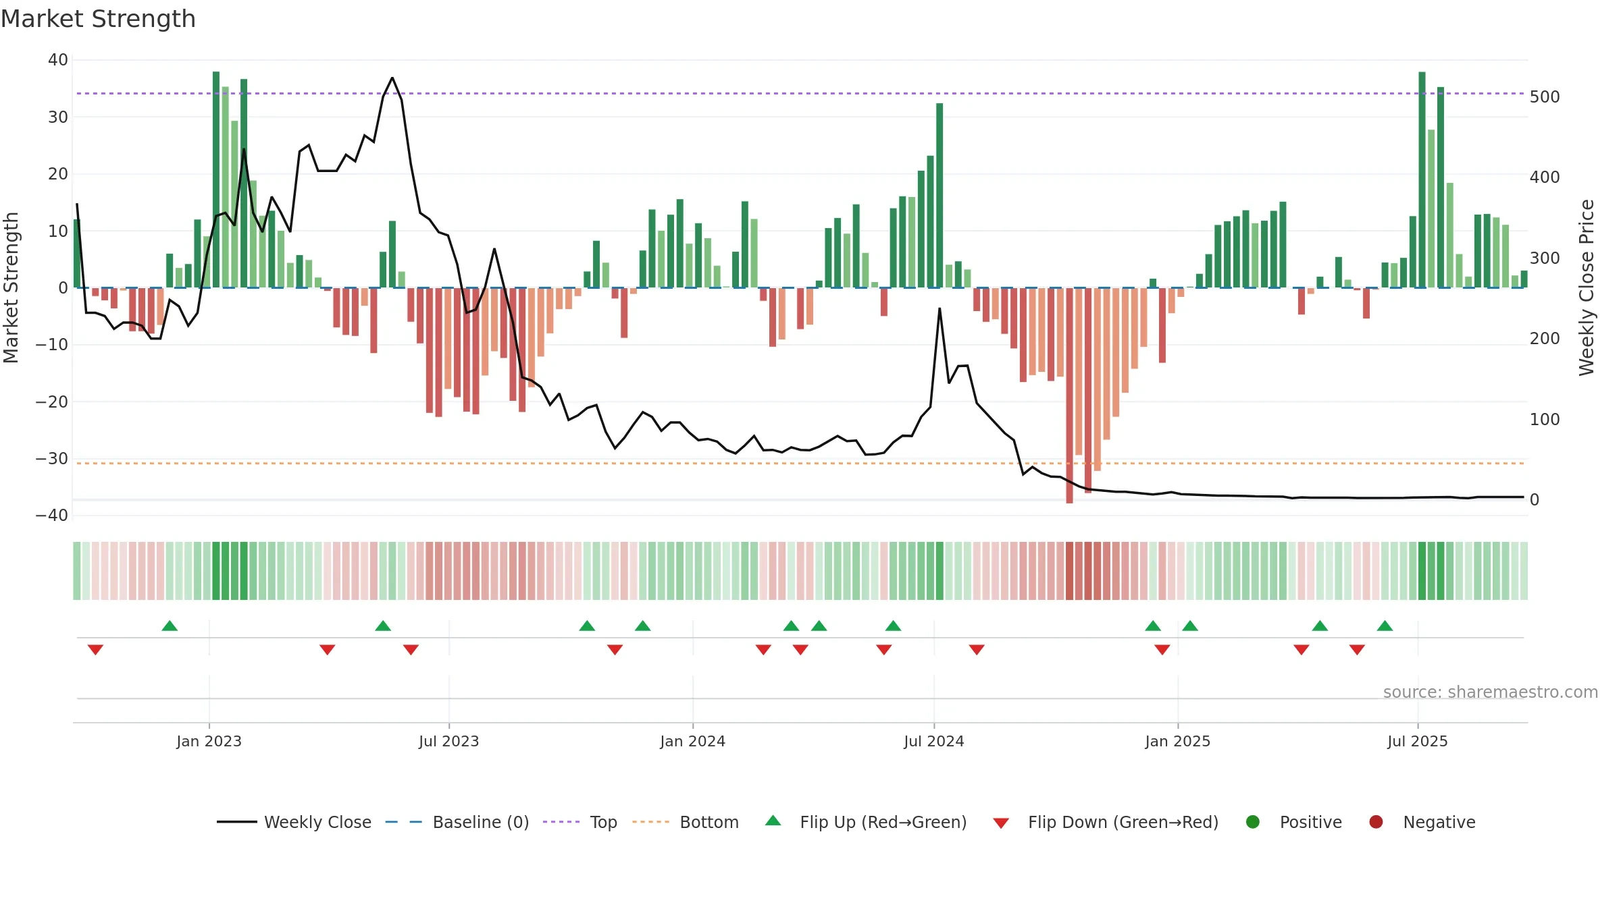The width and height of the screenshot is (1621, 911).
Task: Click the Market Strength chart title
Action: pyautogui.click(x=98, y=19)
